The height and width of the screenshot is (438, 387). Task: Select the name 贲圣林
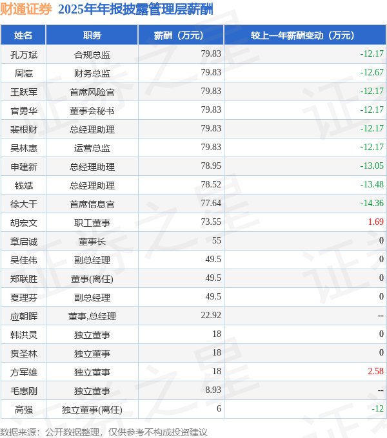click(24, 354)
